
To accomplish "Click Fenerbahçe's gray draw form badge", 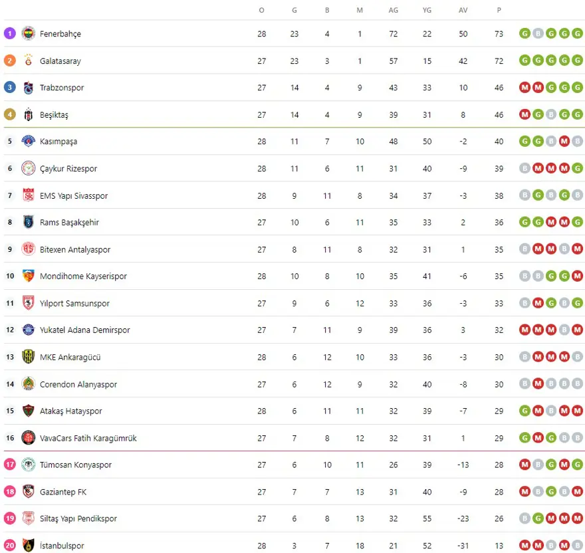I will (538, 34).
